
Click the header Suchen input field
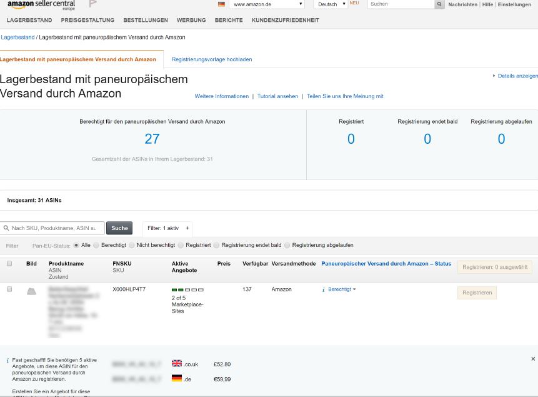401,4
